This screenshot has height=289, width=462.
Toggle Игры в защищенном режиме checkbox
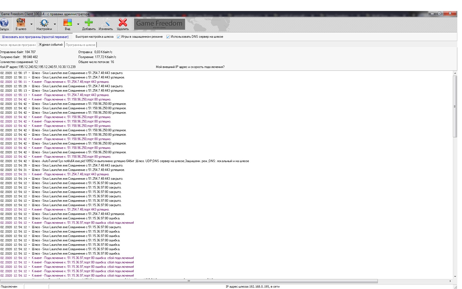[x=119, y=37]
